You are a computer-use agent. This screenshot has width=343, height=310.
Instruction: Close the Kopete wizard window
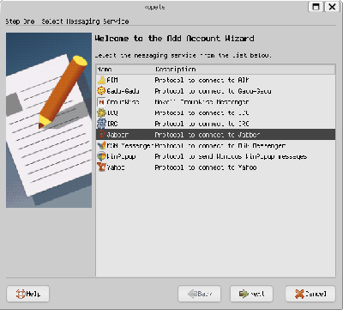(332, 7)
